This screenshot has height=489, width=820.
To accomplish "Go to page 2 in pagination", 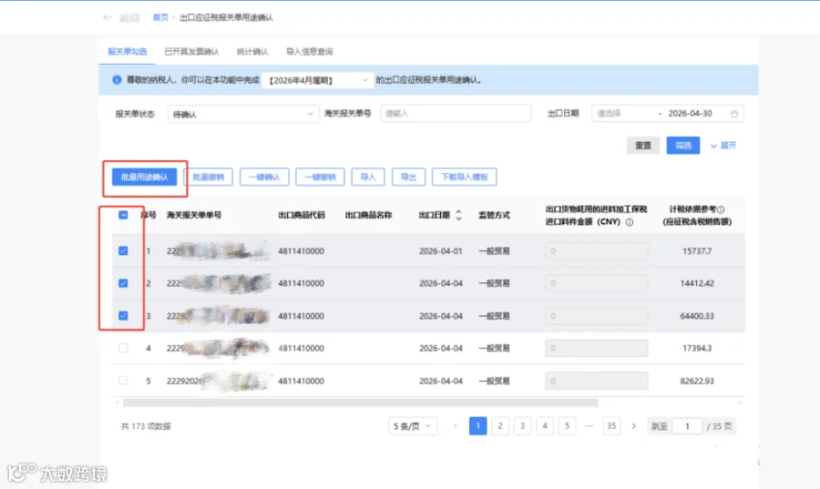I will pos(500,426).
